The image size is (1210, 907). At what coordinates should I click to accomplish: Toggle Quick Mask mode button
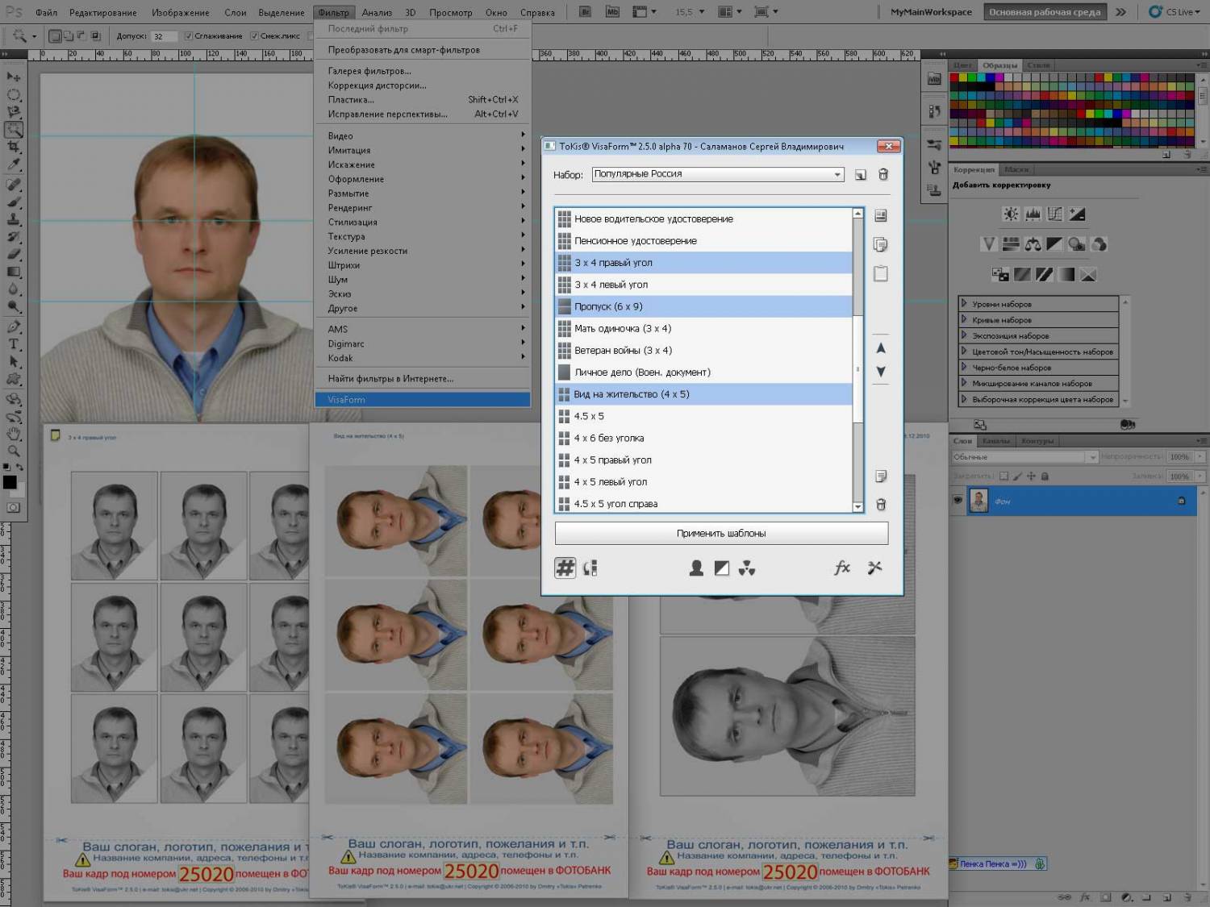coord(14,507)
